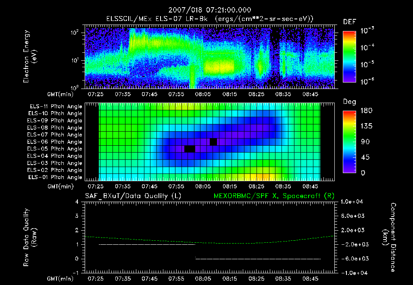This screenshot has height=285, width=413.
Task: Click the 10⁰ tick on the energy axis
Action: point(75,87)
